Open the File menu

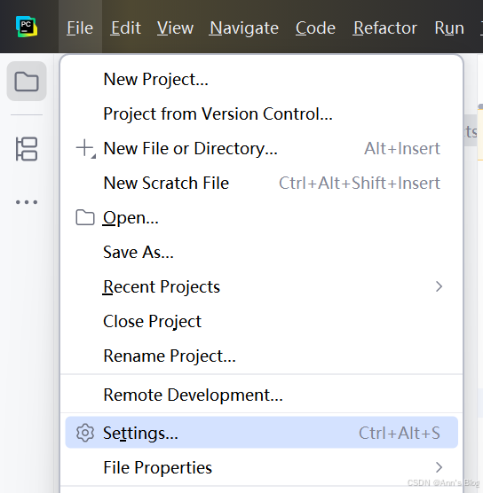(80, 28)
